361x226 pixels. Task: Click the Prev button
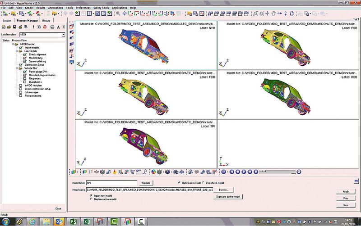point(346,198)
